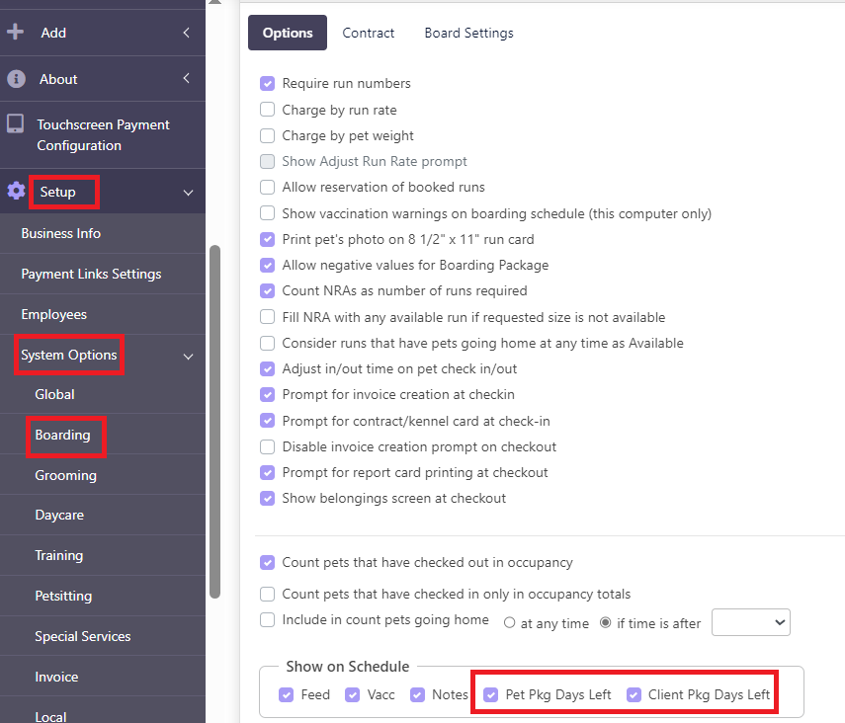Click the Setup gear icon
845x723 pixels.
[16, 191]
